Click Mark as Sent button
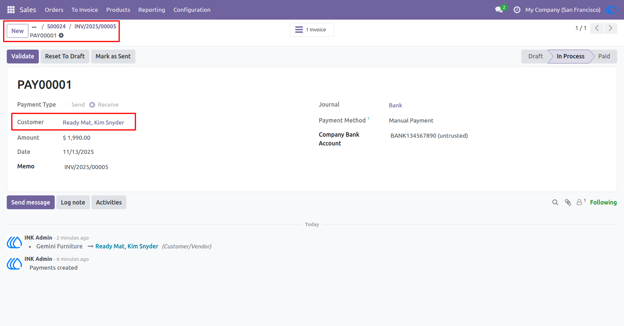The height and width of the screenshot is (326, 624). 113,56
